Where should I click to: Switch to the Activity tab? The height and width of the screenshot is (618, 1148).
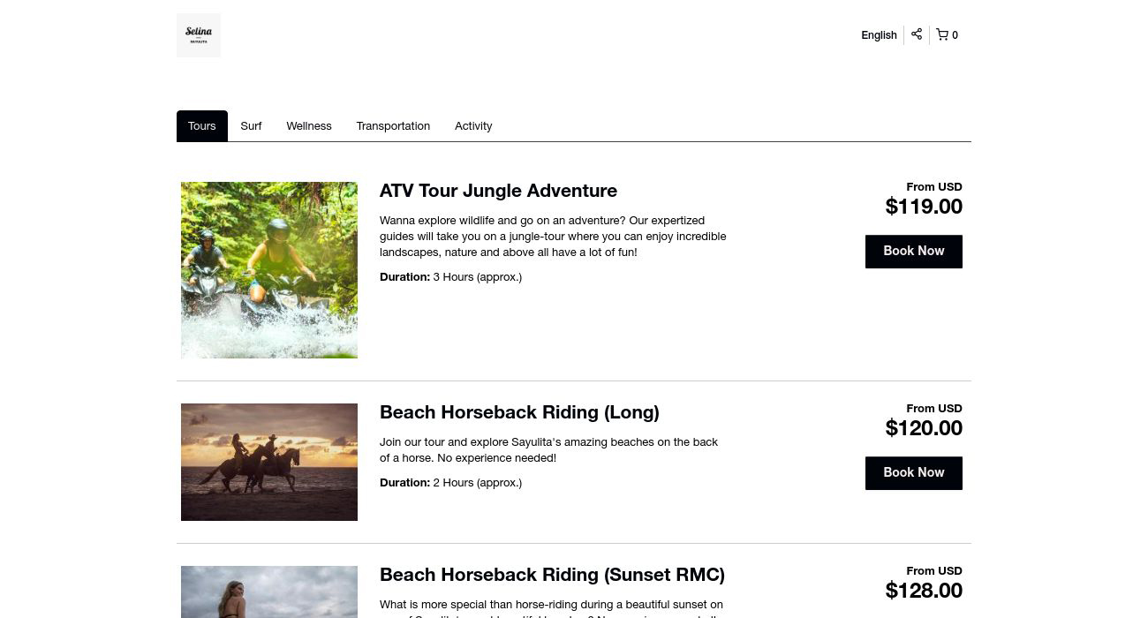(473, 126)
